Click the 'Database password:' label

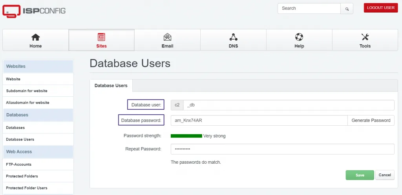(x=141, y=120)
